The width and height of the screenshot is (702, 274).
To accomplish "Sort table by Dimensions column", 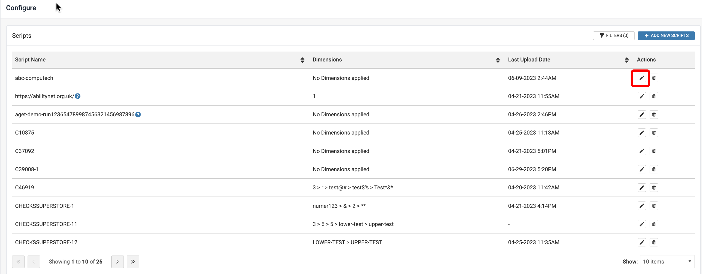I will pos(498,60).
